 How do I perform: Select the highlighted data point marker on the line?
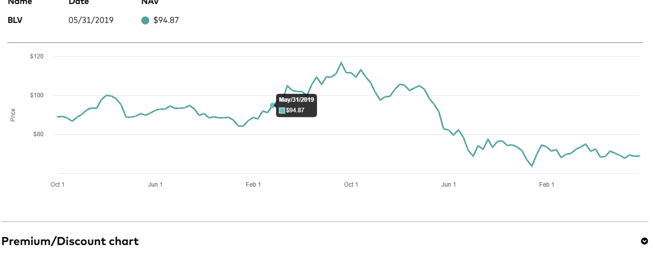click(x=272, y=105)
